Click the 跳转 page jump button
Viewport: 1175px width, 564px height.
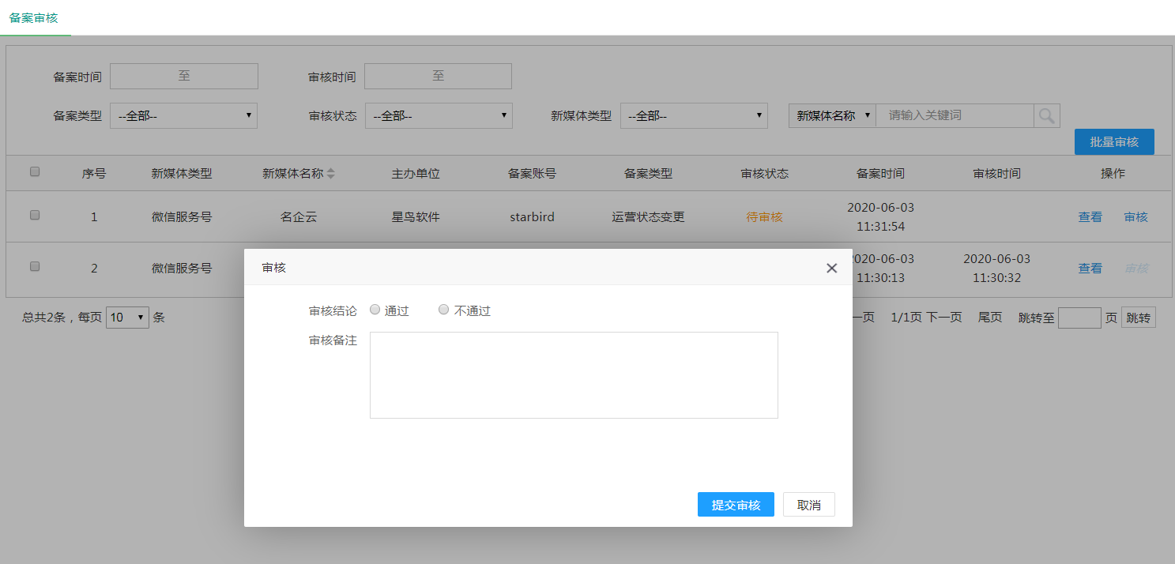(1139, 318)
